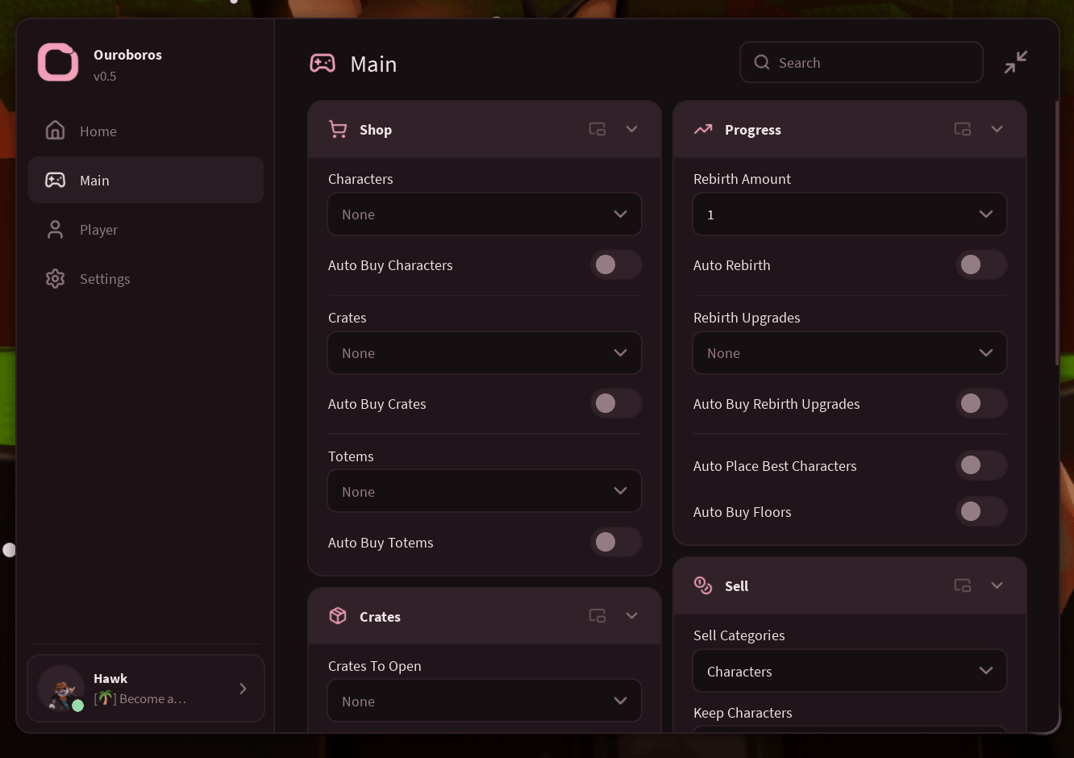
Task: Turn on Auto Buy Totems
Action: point(616,542)
